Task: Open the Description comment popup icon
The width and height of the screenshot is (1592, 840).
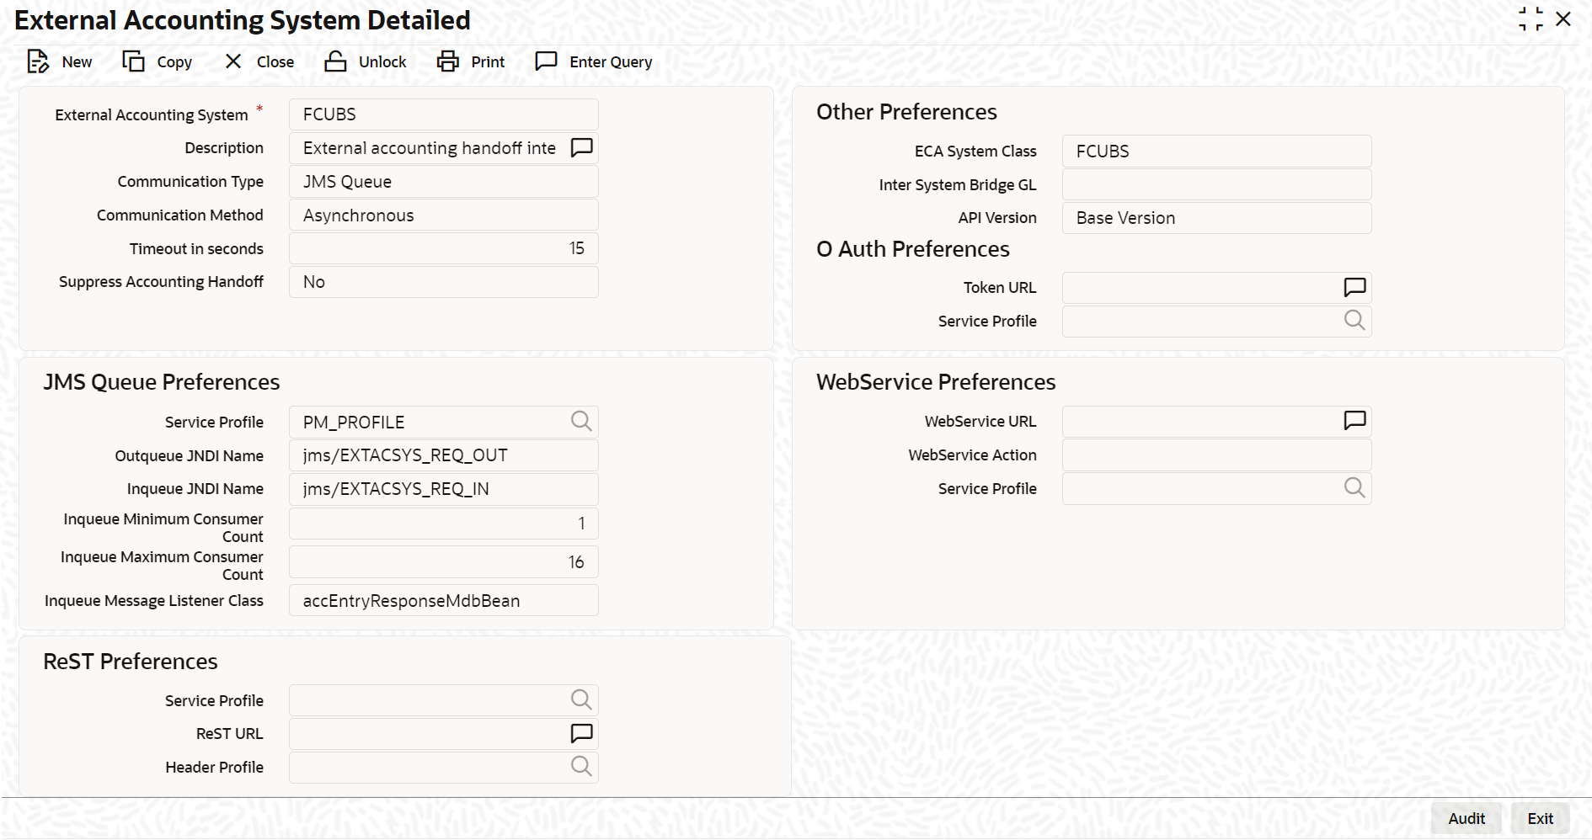Action: click(x=582, y=148)
